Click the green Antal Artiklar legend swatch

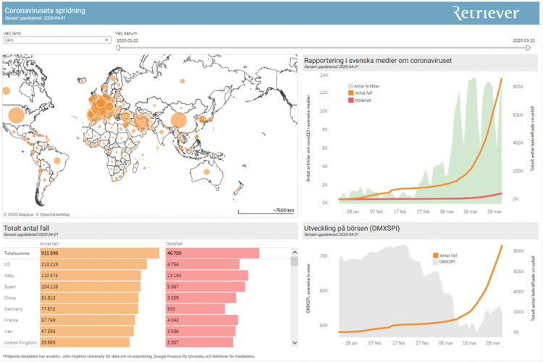(x=349, y=86)
